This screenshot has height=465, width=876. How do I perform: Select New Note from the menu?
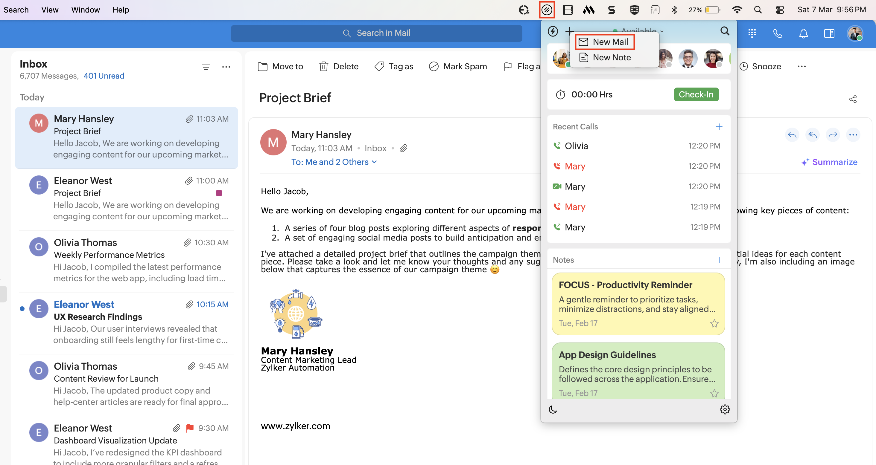coord(612,57)
